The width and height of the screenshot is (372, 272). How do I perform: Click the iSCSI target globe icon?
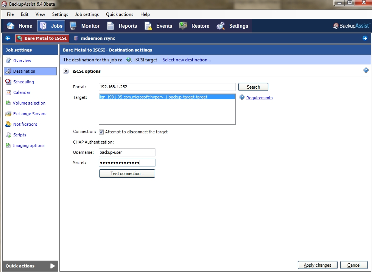(x=129, y=60)
